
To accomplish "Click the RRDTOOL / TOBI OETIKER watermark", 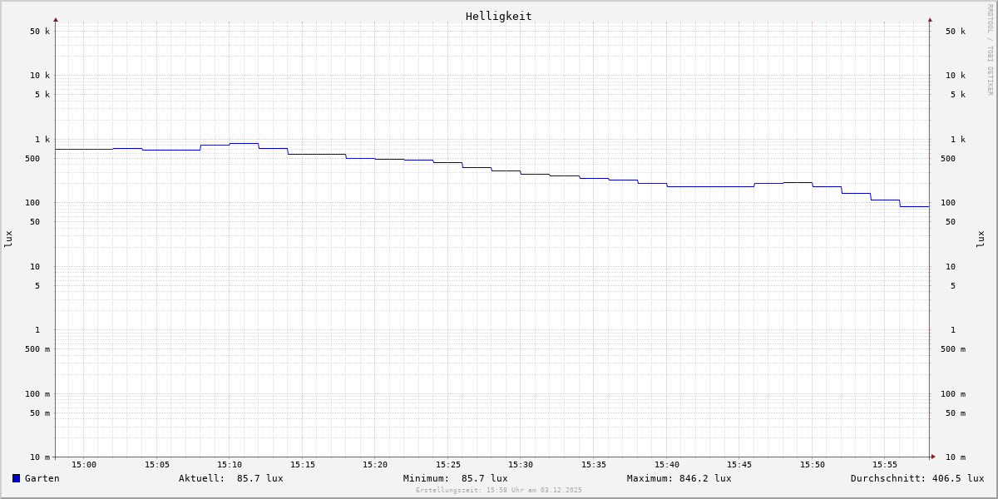I will [x=990, y=50].
